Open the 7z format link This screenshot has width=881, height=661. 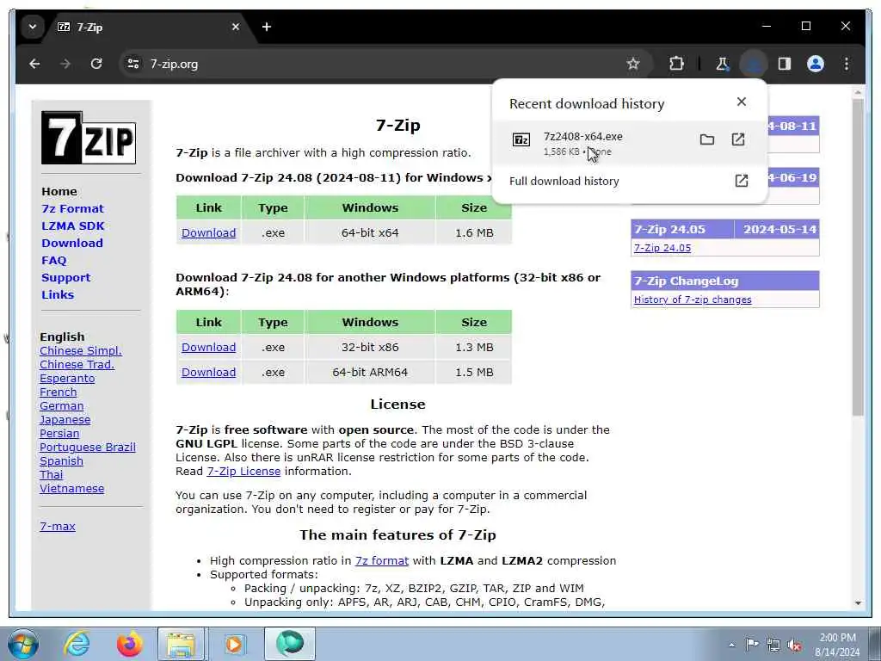coord(381,561)
